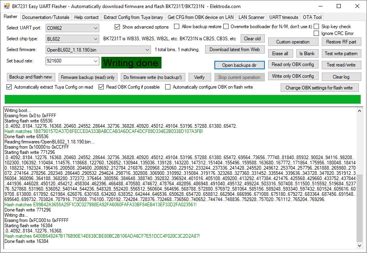This screenshot has height=253, width=367.
Task: Open Get CFG from OBK device on LAN tab
Action: coord(201,17)
